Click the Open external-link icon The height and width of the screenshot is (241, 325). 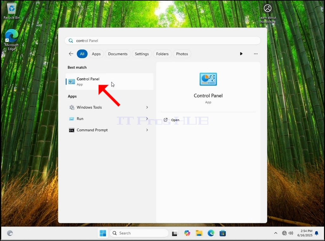coord(165,120)
